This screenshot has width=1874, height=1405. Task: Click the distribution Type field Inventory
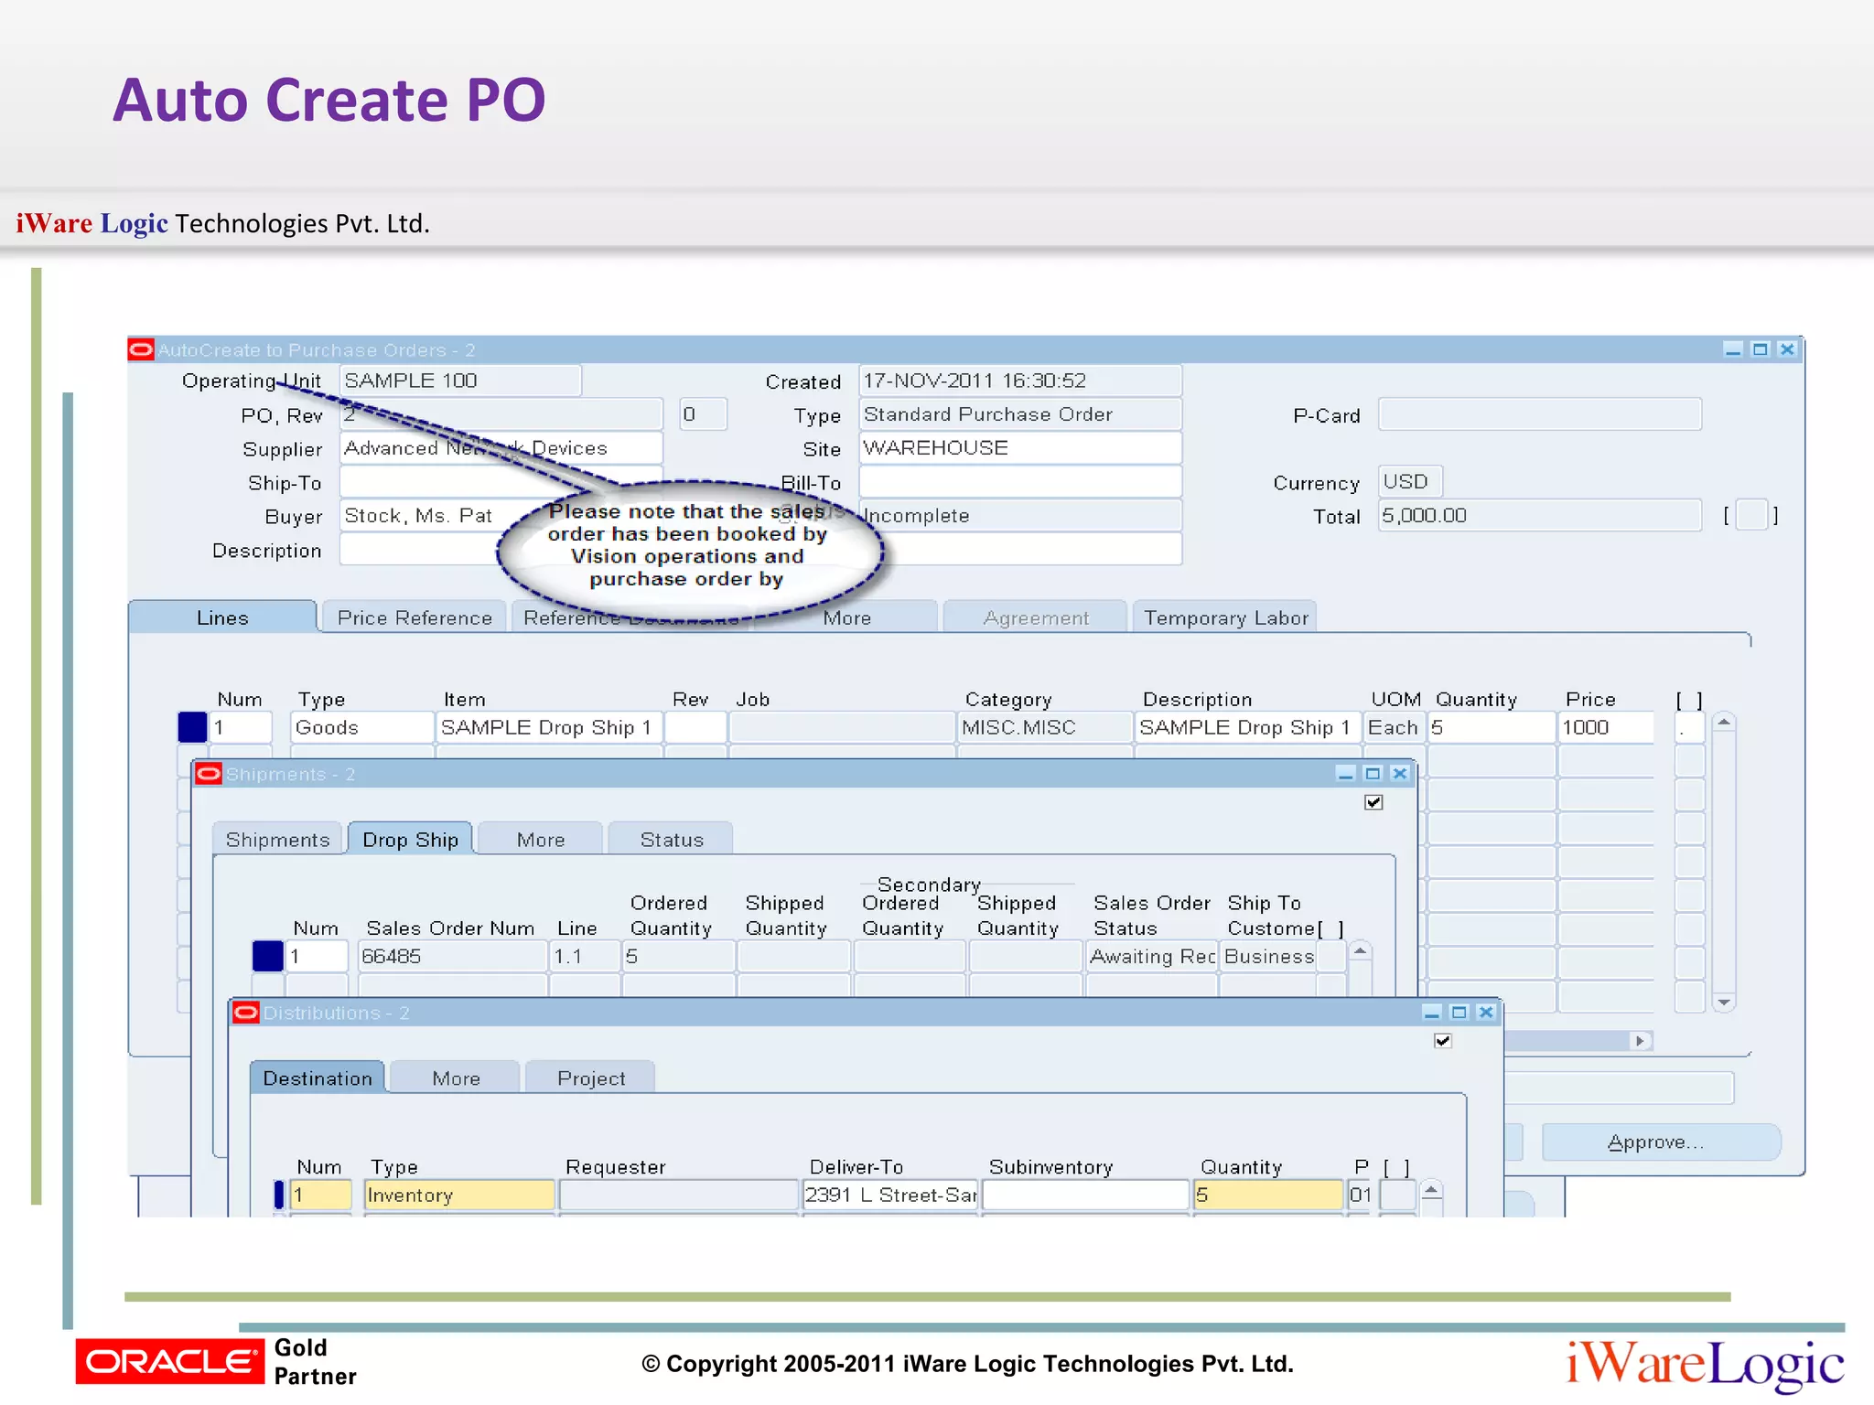point(459,1195)
